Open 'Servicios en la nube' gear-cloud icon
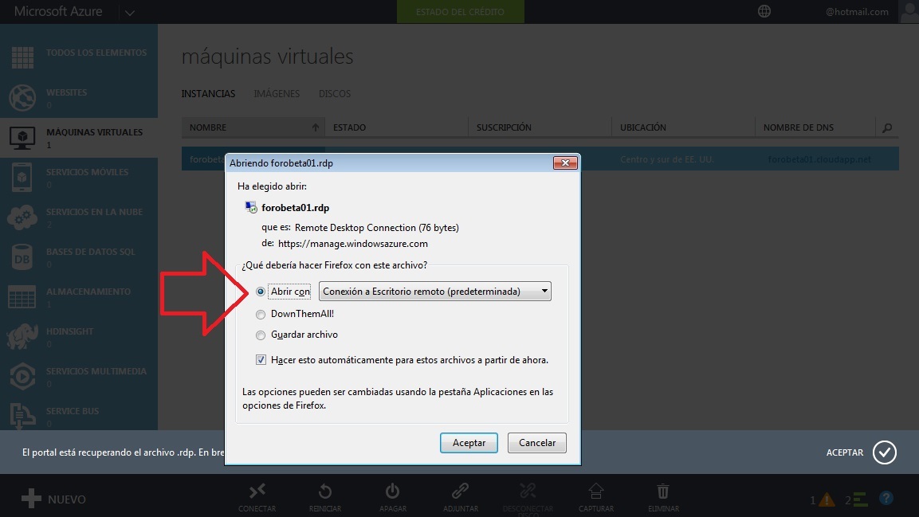 (22, 217)
